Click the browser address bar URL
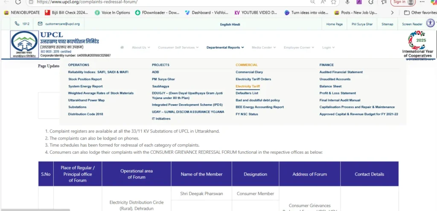This screenshot has height=211, width=437. pos(87,2)
